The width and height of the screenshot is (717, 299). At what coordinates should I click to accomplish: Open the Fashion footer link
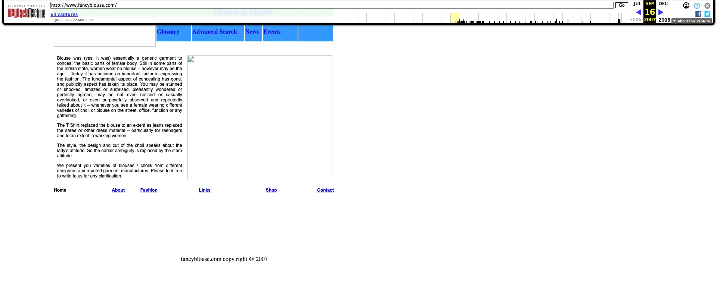149,190
